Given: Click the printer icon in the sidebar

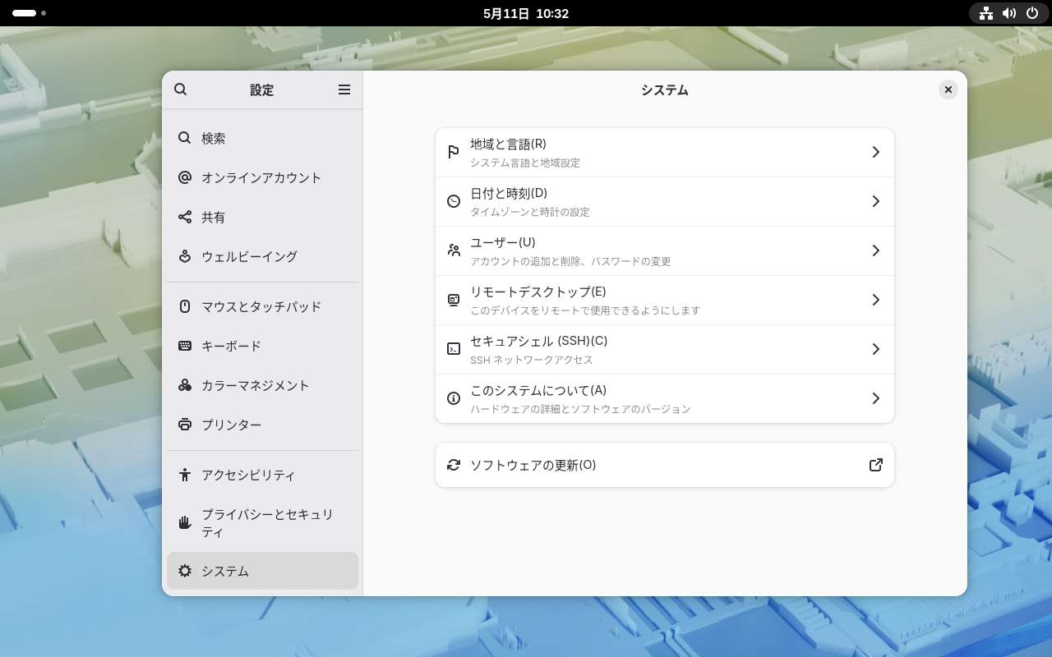Looking at the screenshot, I should 185,425.
